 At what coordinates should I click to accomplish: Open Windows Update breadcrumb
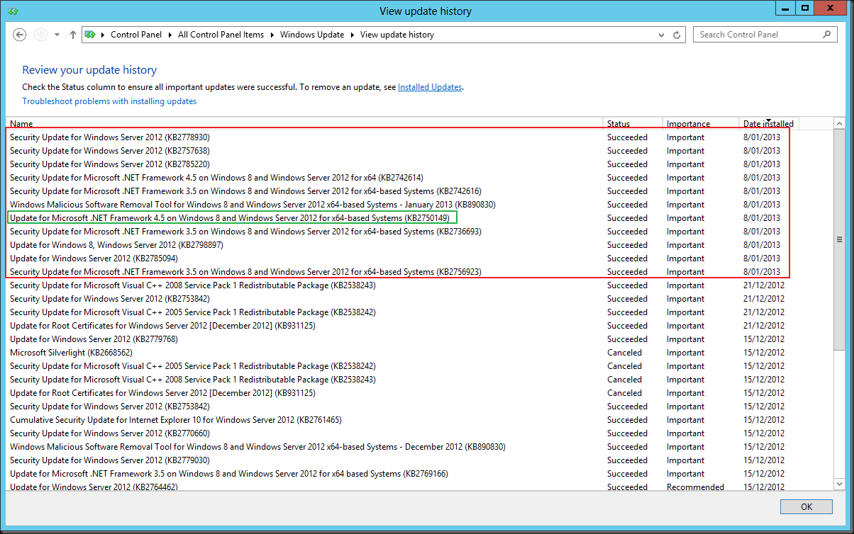[312, 35]
